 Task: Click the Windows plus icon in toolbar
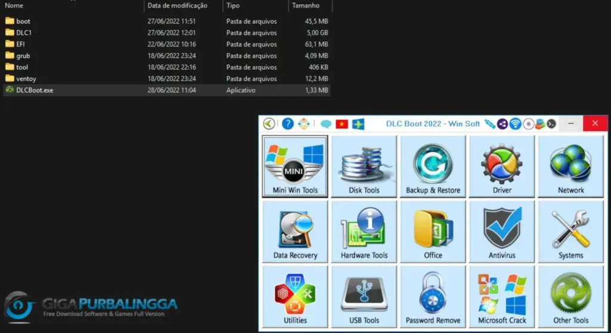358,124
